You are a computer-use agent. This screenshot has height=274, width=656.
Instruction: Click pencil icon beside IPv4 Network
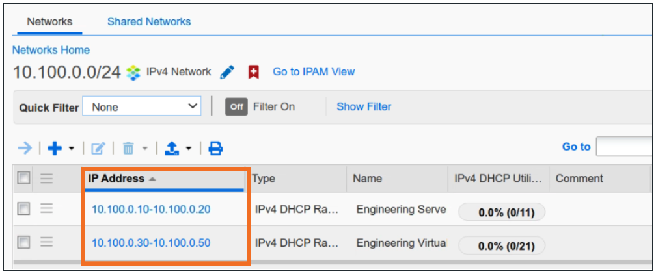pos(226,72)
